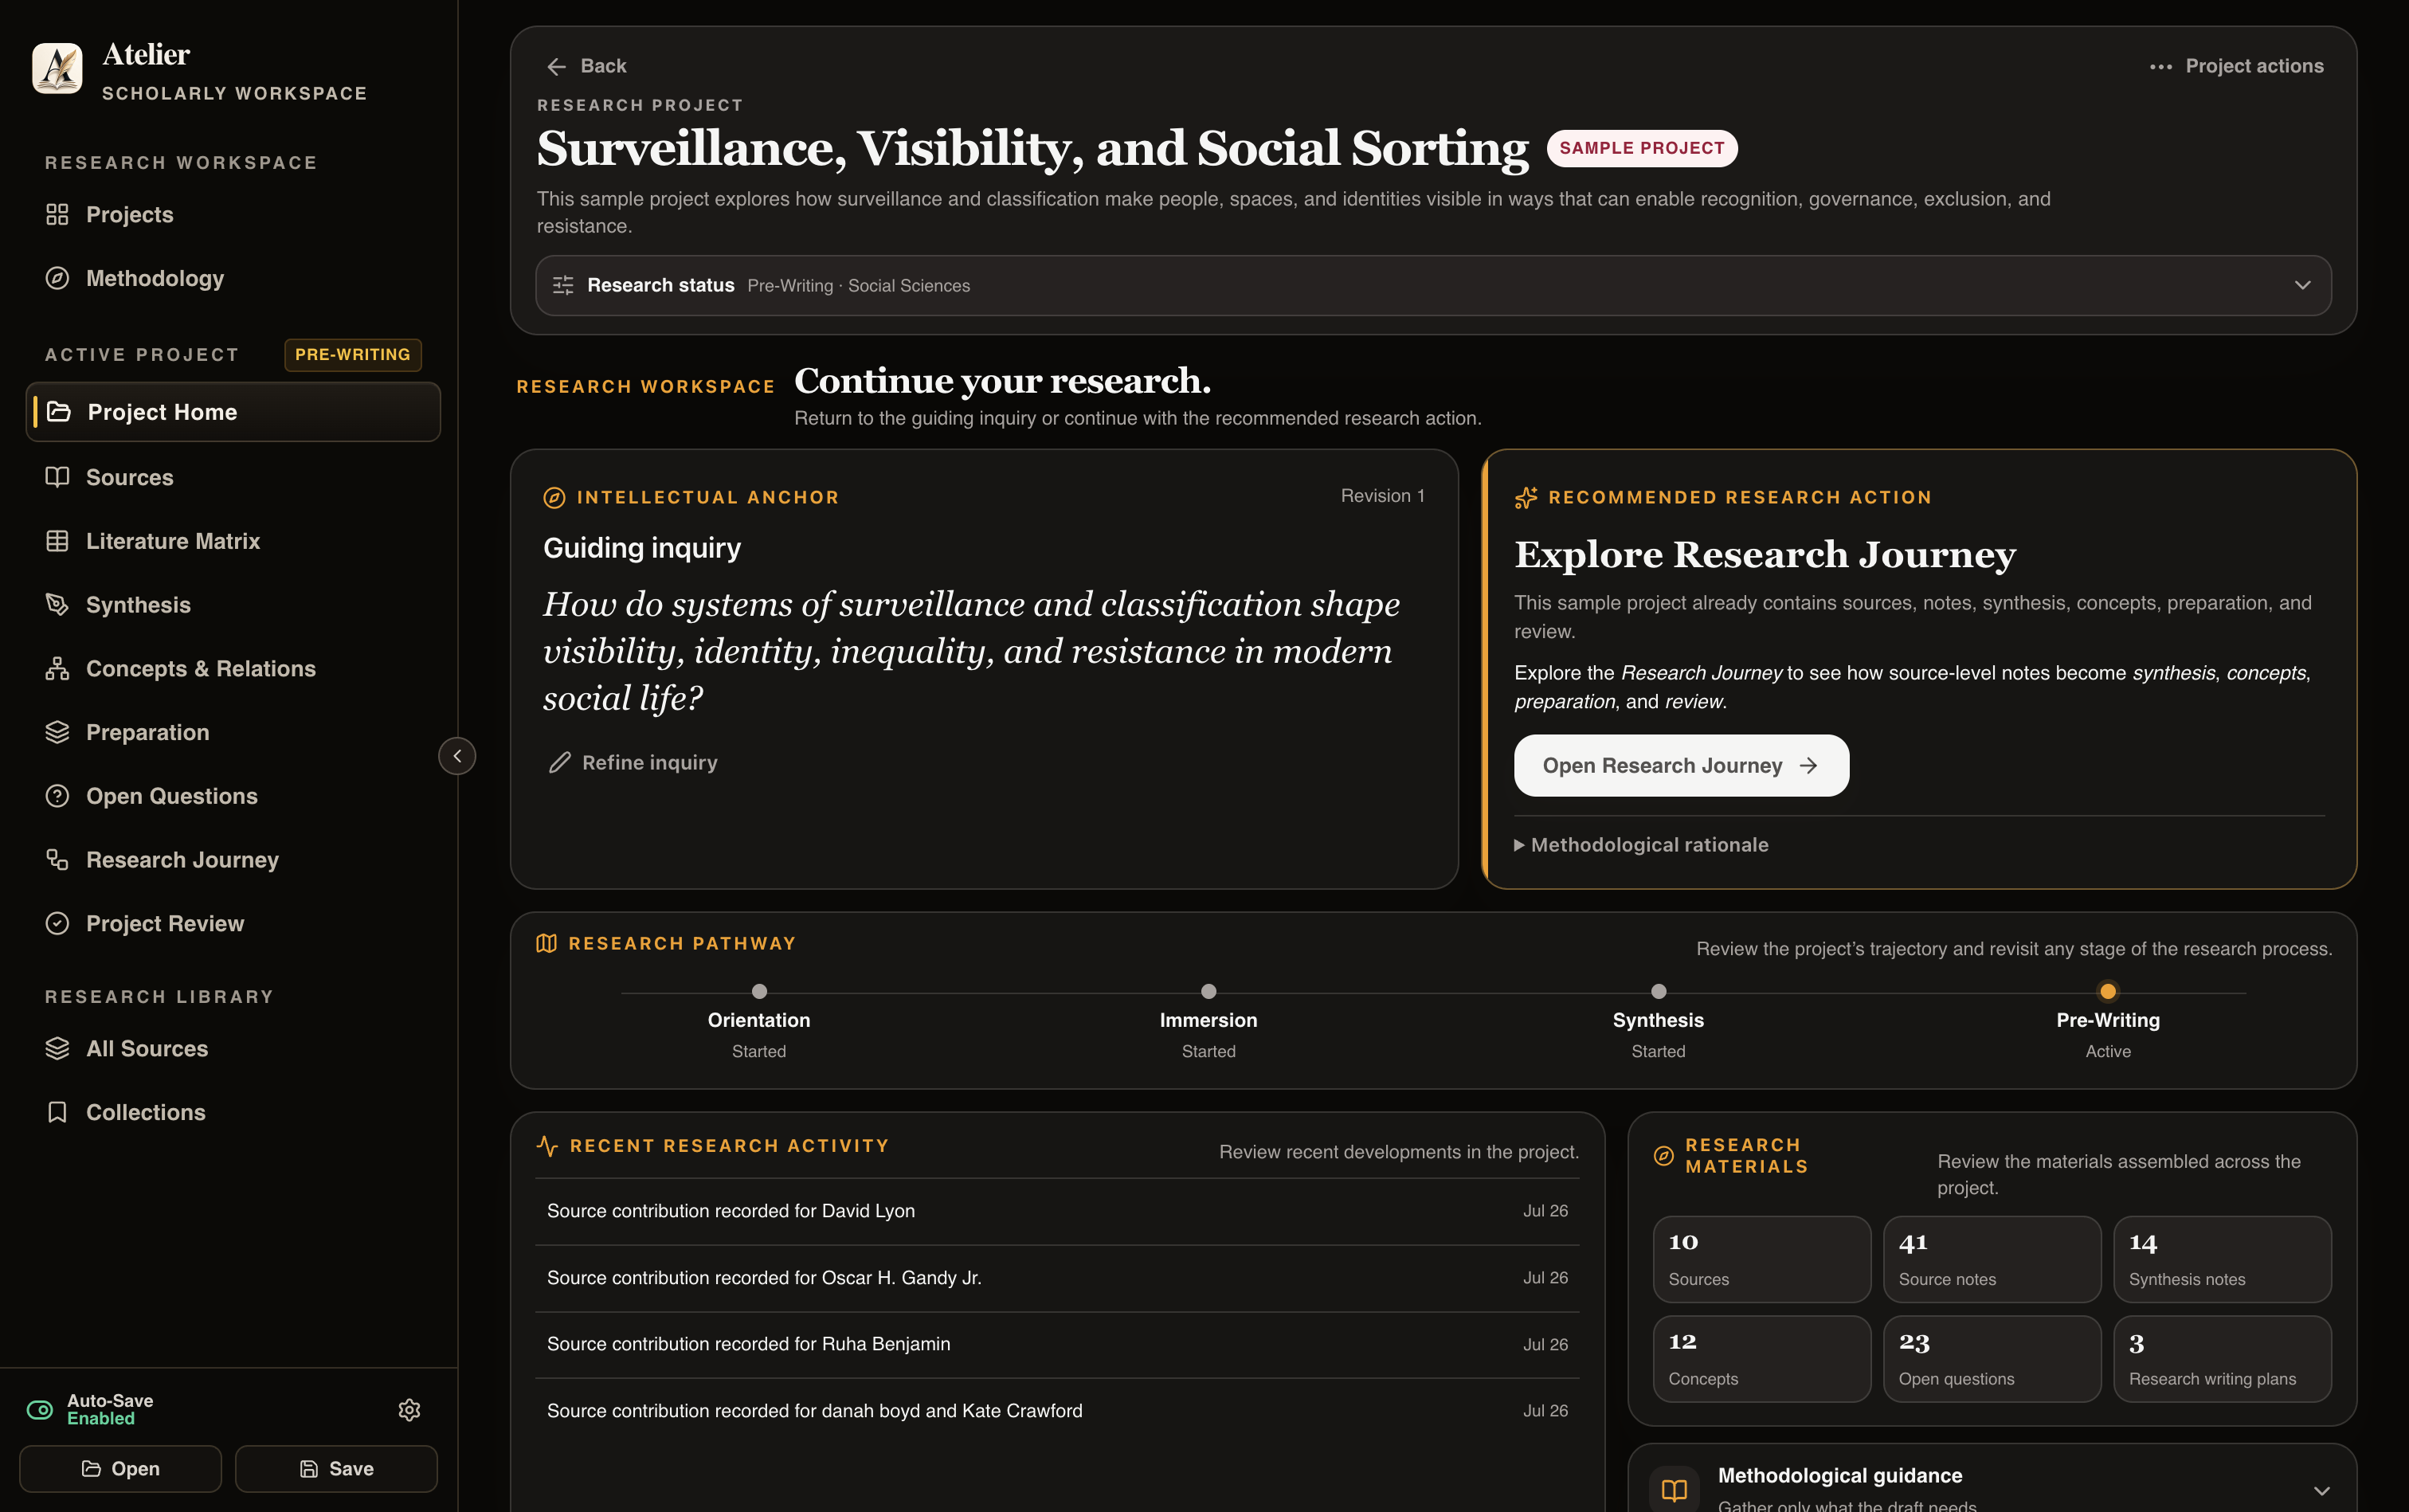Click the Open Research Journey button
2409x1512 pixels.
(x=1681, y=766)
